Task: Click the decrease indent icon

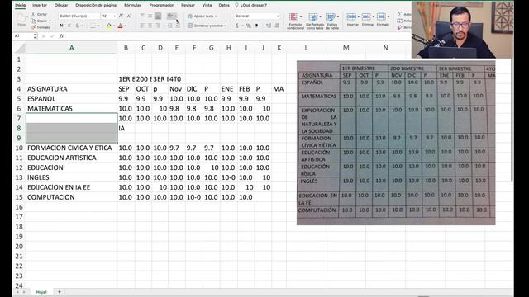Action: 169,26
